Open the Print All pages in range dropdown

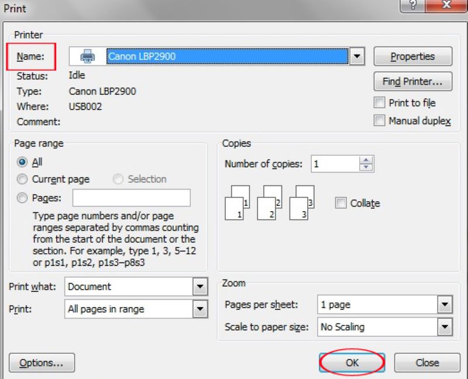tap(200, 309)
